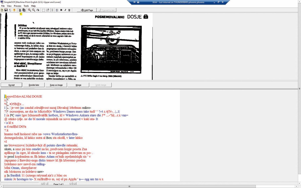Click the right arrow of horizontal scrollbar
Image resolution: width=301 pixels, height=188 pixels.
coord(297,186)
